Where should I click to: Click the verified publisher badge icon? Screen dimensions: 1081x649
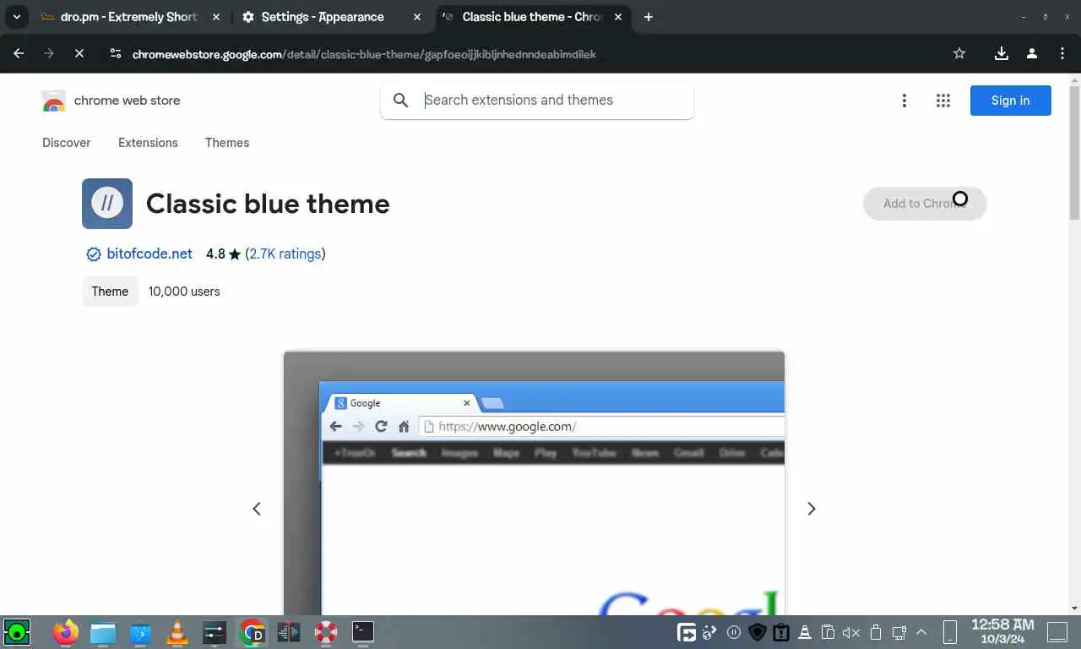point(94,254)
